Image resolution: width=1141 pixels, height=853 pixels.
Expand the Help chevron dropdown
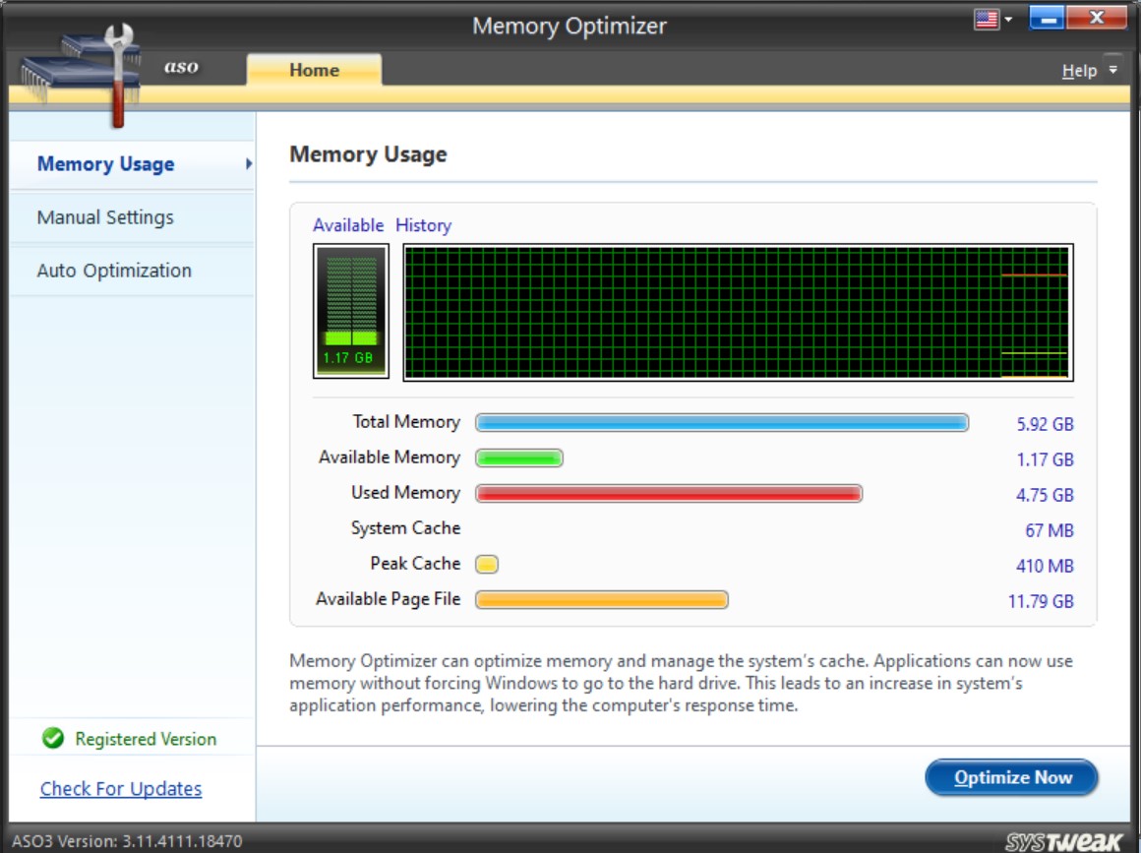1112,69
